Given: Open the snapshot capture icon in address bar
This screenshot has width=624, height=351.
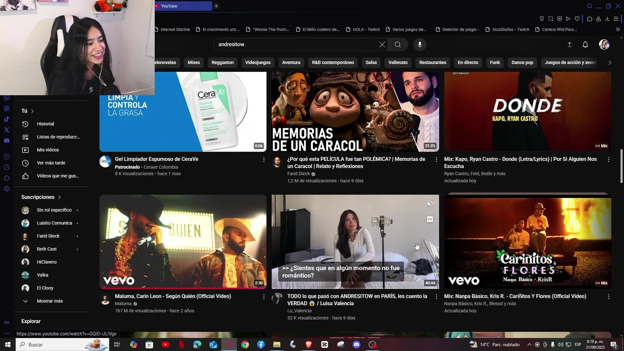Looking at the screenshot, I should (x=550, y=19).
